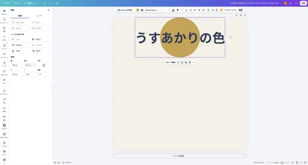Expand the add page options chevron

pyautogui.click(x=245, y=156)
